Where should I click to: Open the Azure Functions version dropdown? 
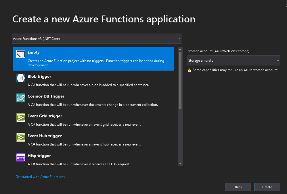click(x=178, y=38)
